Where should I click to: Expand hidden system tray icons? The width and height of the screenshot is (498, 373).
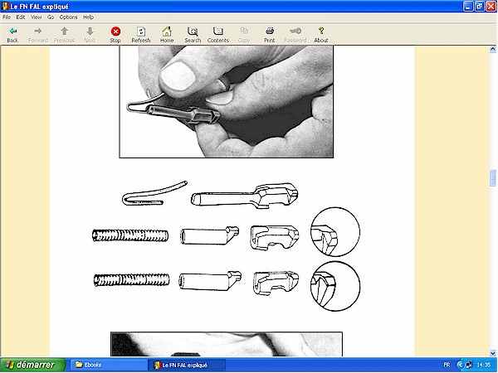(x=460, y=365)
